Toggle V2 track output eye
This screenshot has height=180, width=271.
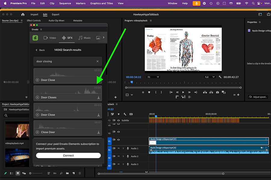tap(119, 132)
